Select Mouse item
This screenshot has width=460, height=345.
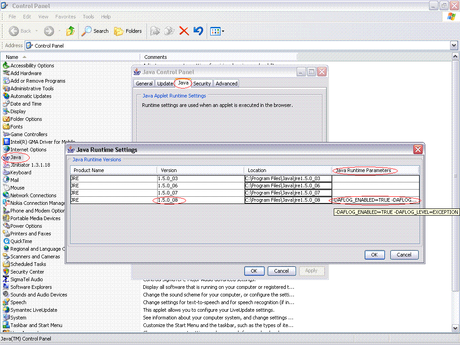tap(14, 188)
